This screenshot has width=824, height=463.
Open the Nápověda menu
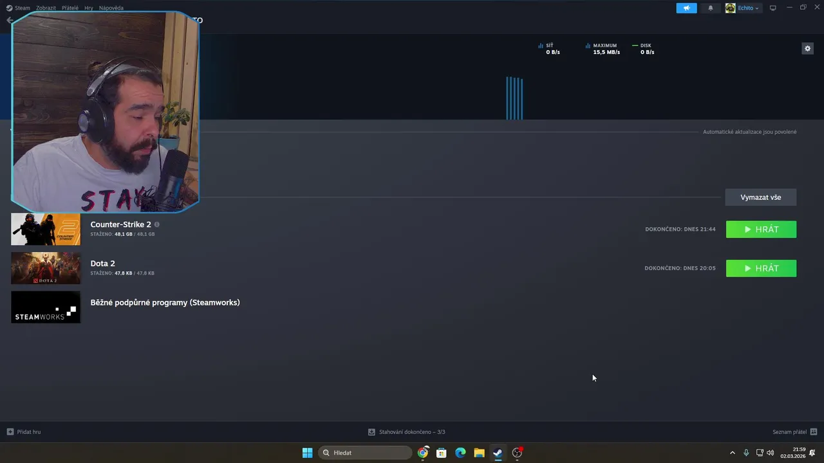pyautogui.click(x=111, y=8)
